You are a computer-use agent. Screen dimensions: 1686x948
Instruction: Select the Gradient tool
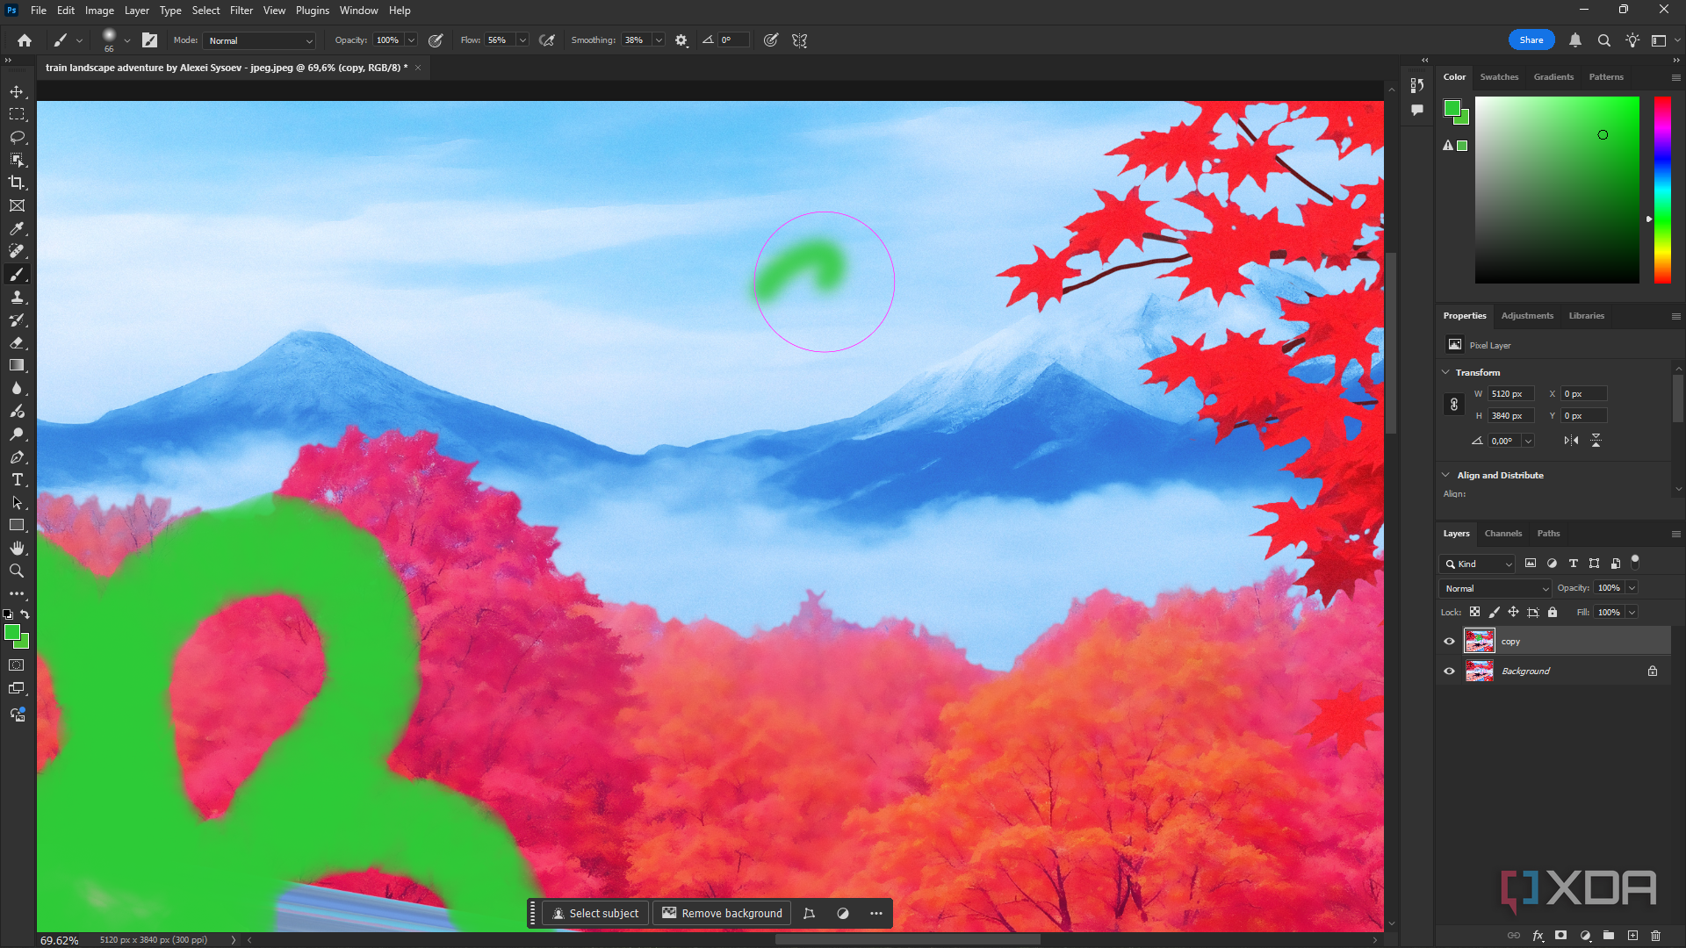pyautogui.click(x=17, y=366)
